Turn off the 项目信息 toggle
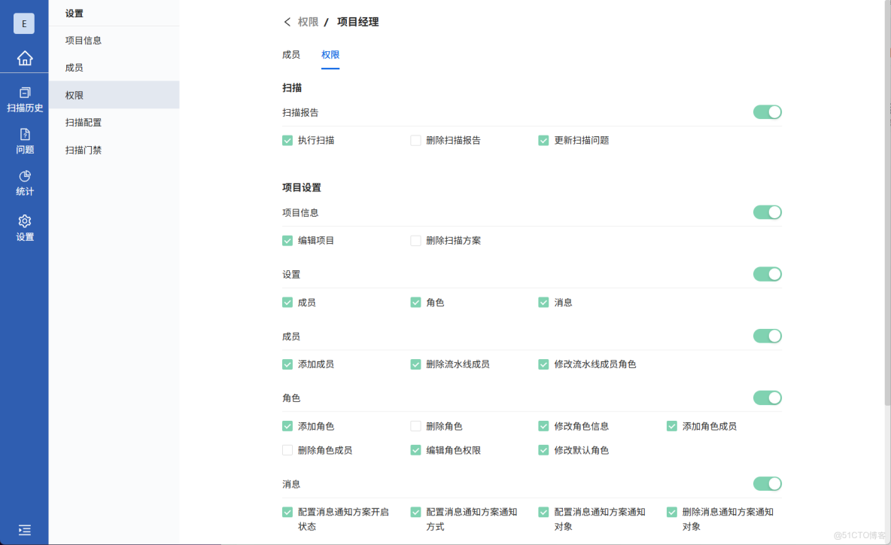891x545 pixels. 767,212
